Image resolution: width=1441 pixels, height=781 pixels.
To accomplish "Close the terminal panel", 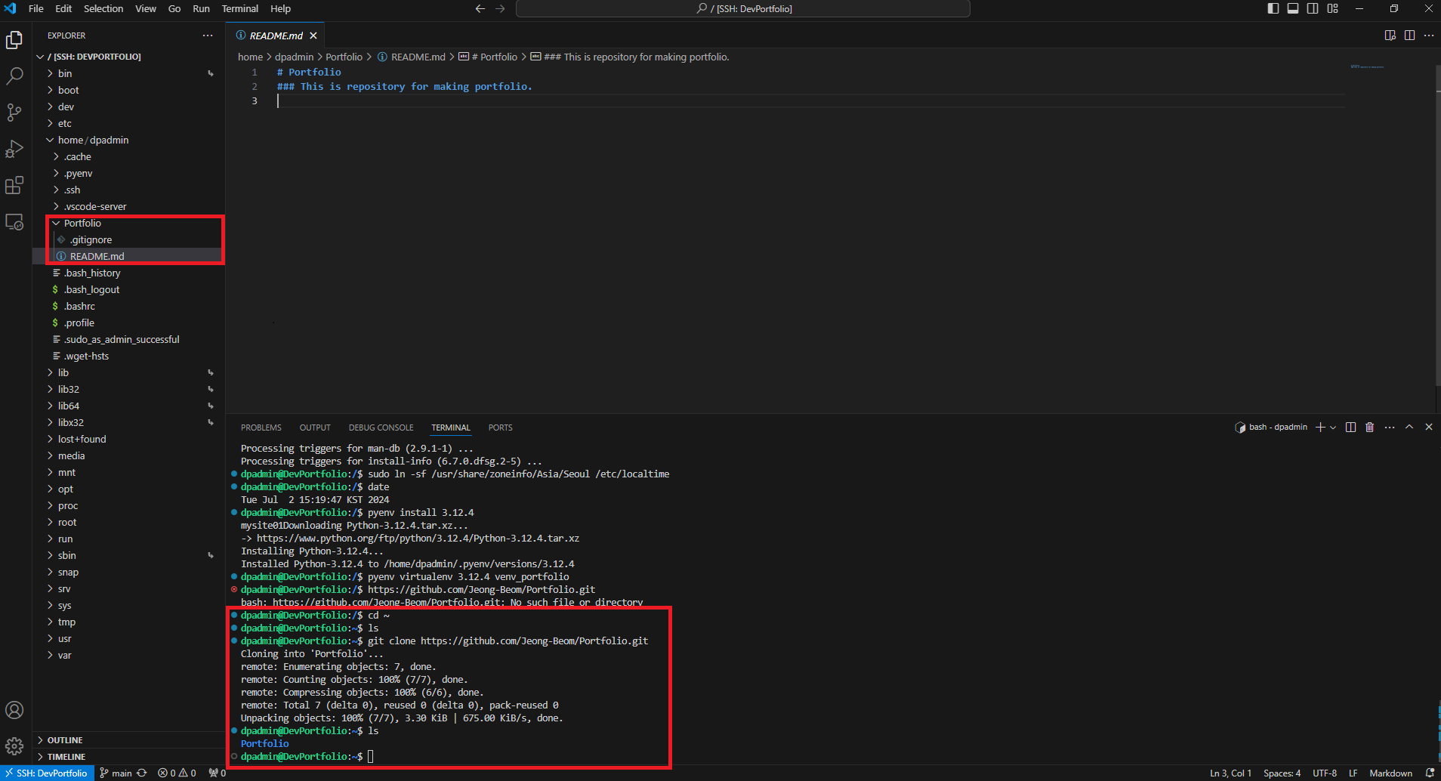I will (1429, 428).
